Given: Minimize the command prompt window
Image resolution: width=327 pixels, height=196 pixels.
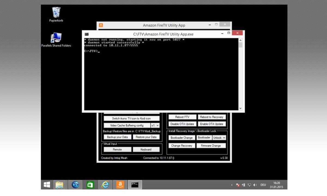Looking at the screenshot, I should click(x=222, y=33).
